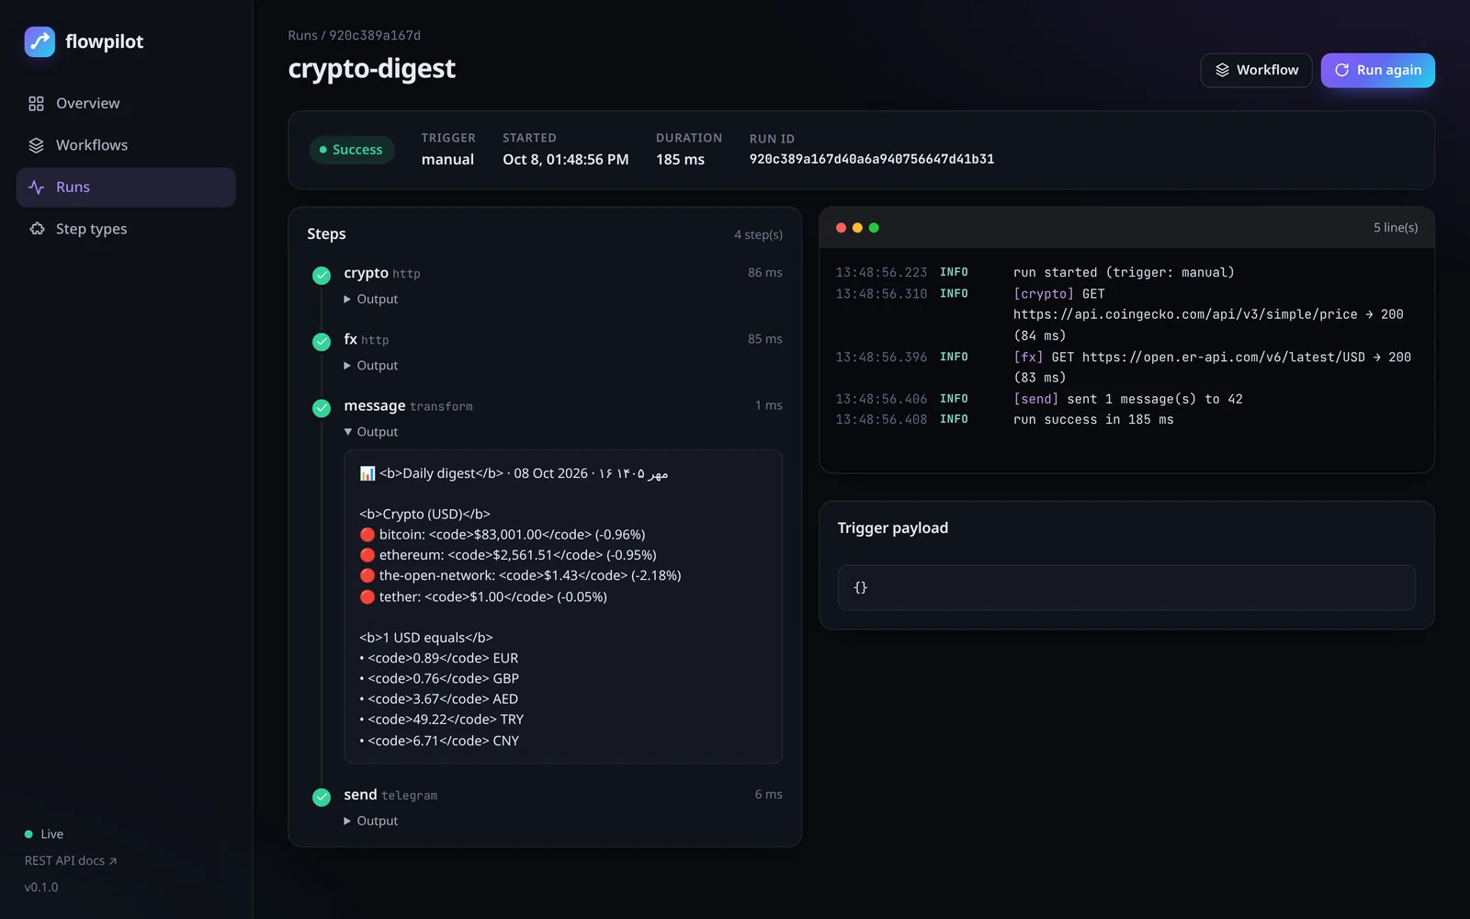Click the Step types puzzle icon

tap(36, 229)
